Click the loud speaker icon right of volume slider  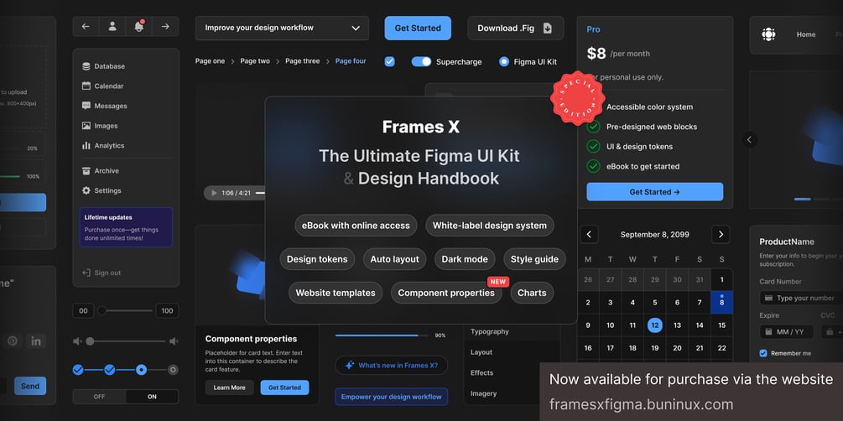coord(174,341)
